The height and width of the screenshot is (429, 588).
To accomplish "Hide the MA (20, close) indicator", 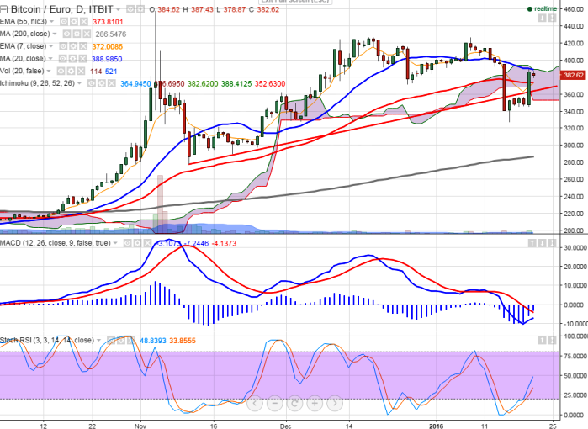I will 62,59.
